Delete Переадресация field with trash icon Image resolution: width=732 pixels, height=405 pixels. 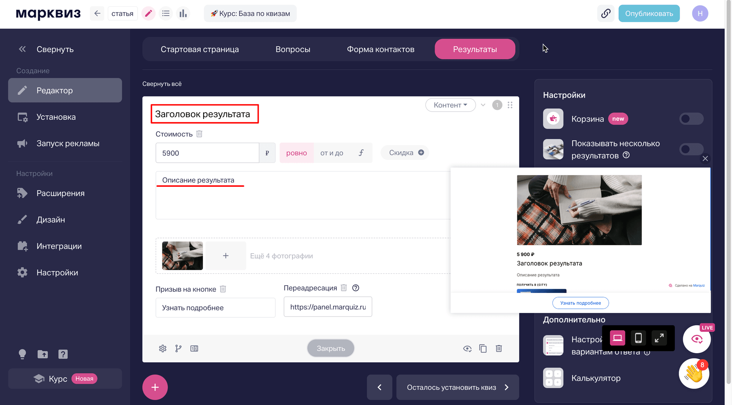(x=344, y=288)
